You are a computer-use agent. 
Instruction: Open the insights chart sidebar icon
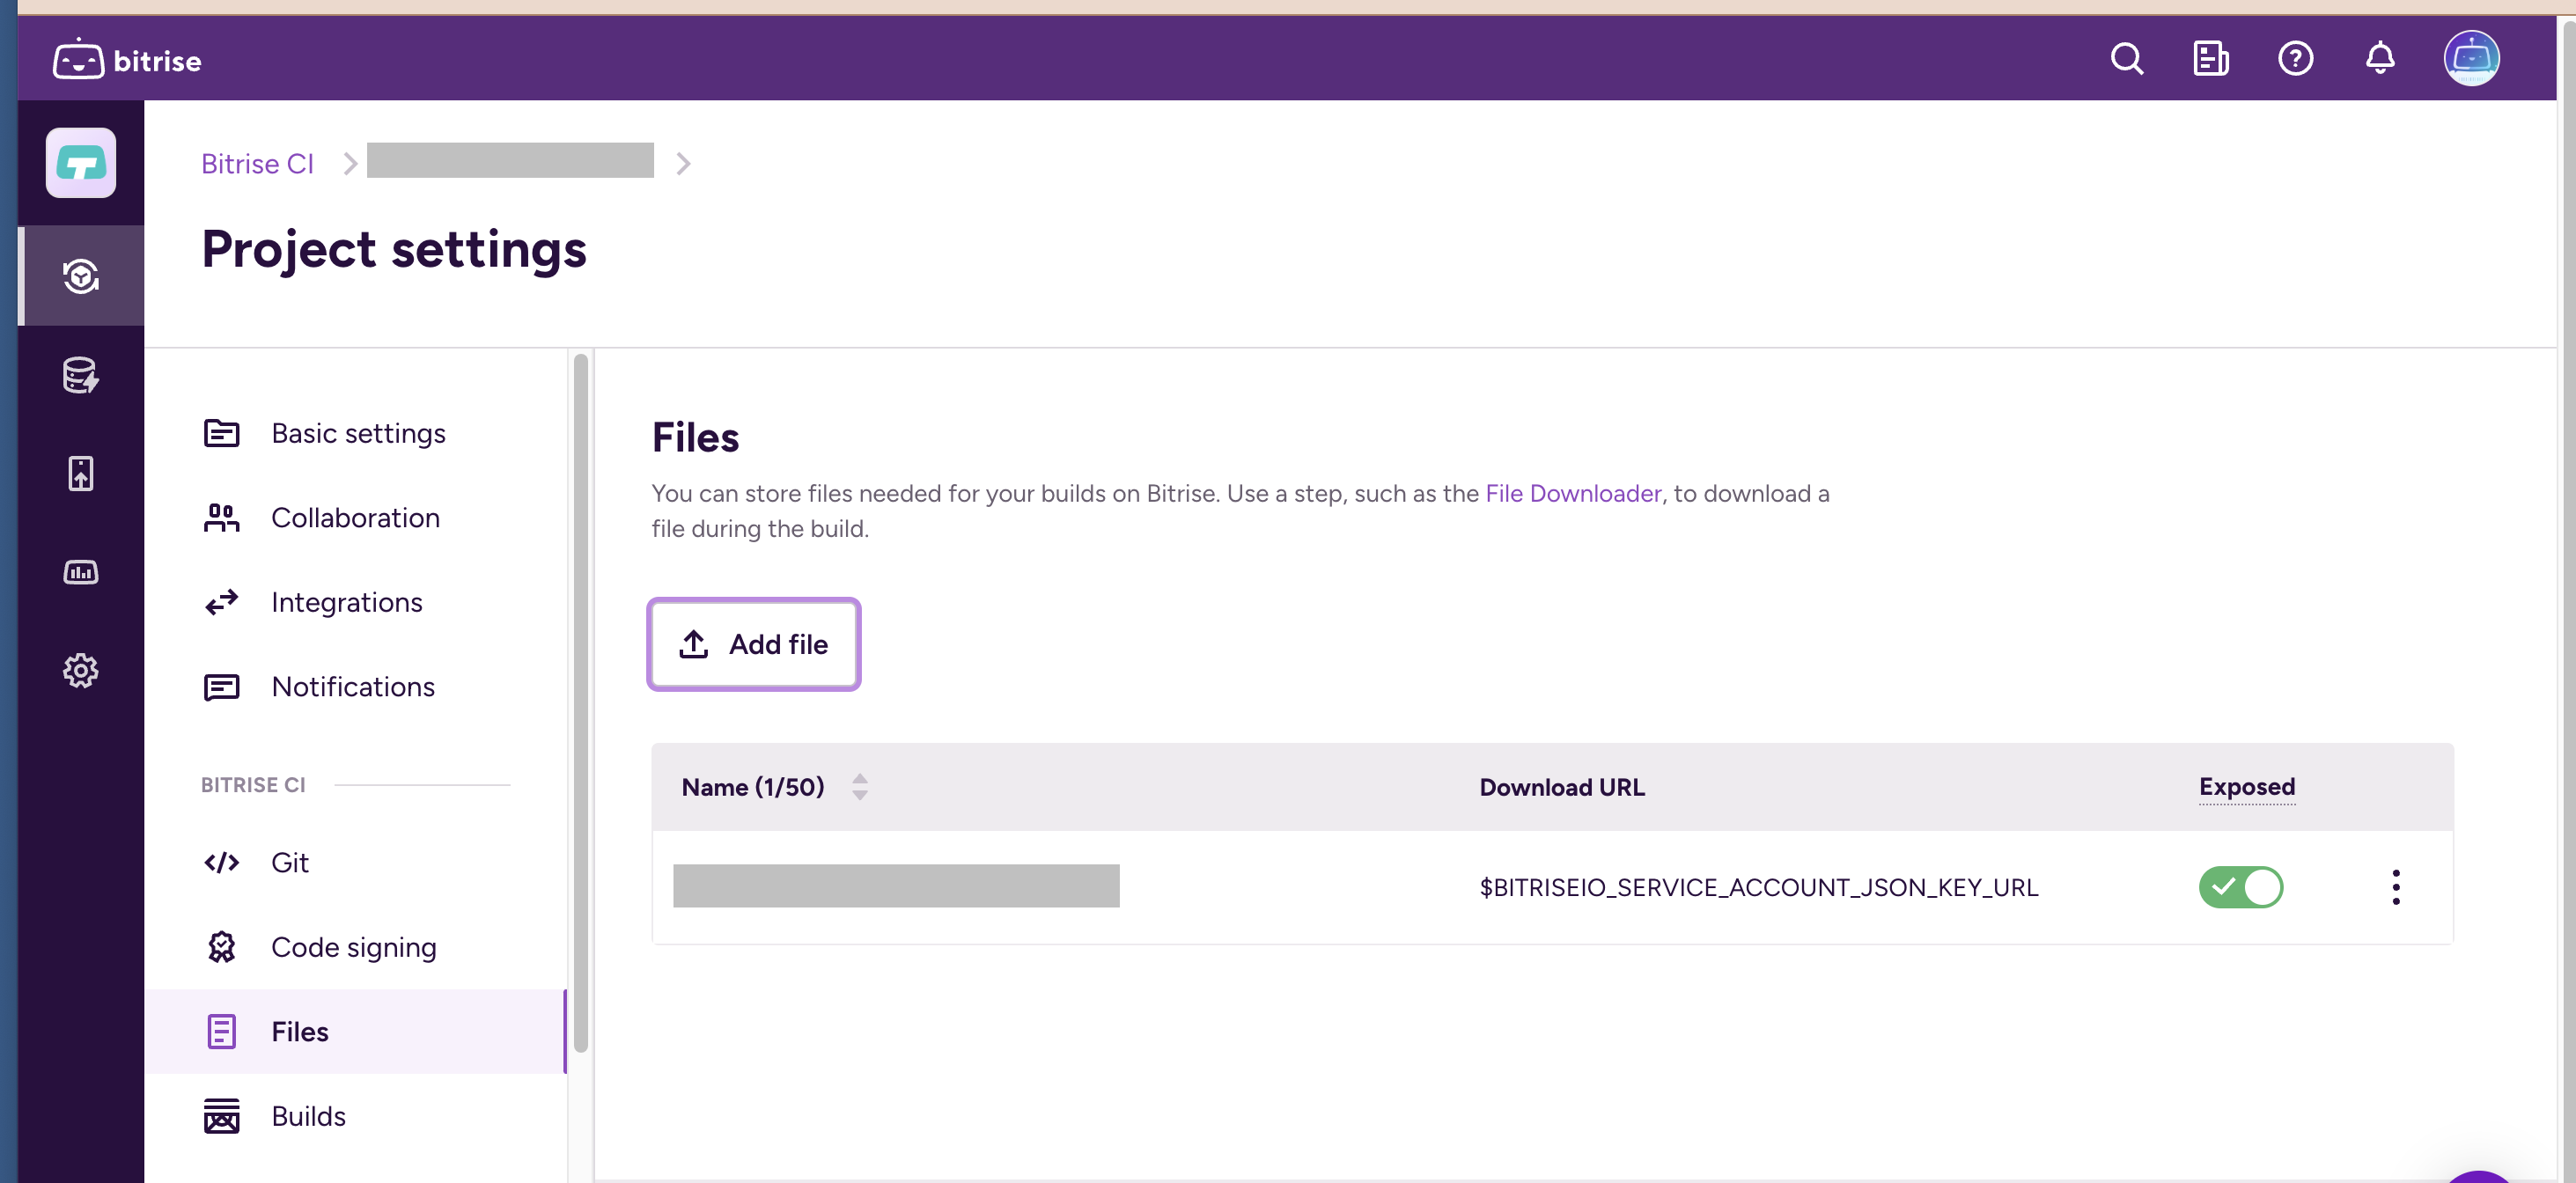click(80, 572)
